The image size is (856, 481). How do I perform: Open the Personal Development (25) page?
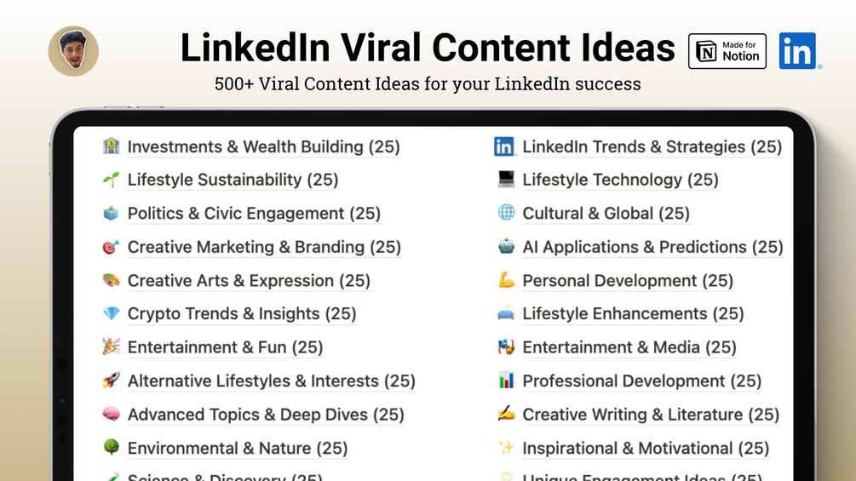[x=627, y=281]
